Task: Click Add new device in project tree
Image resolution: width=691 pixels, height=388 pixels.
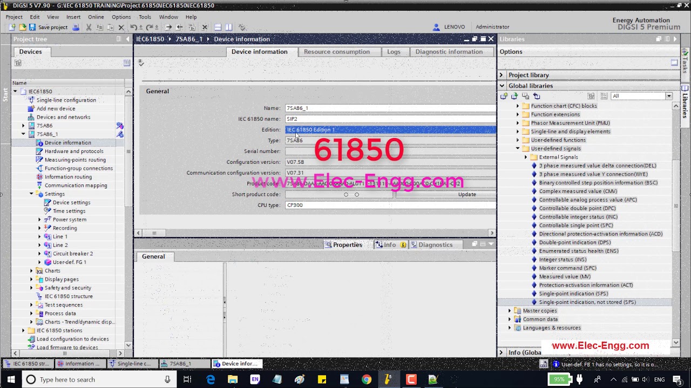Action: tap(56, 108)
